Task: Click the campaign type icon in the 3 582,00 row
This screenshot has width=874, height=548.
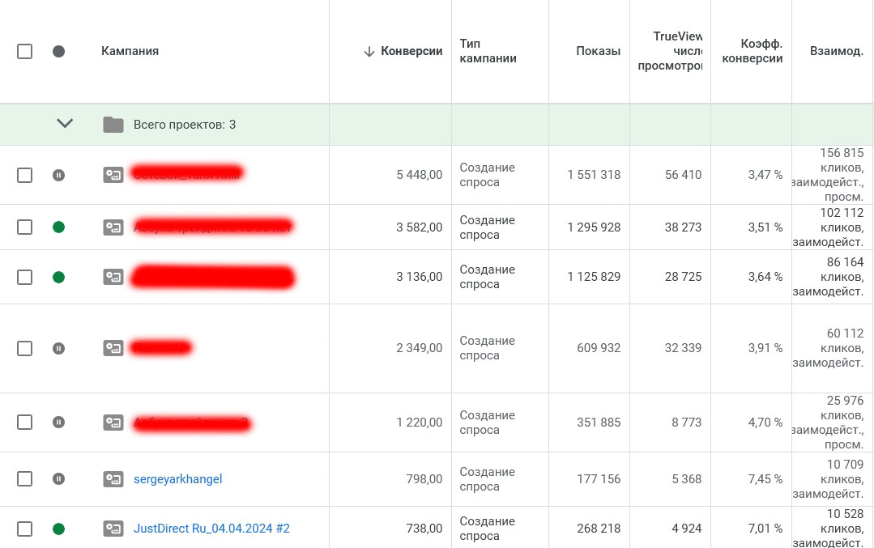Action: point(113,227)
